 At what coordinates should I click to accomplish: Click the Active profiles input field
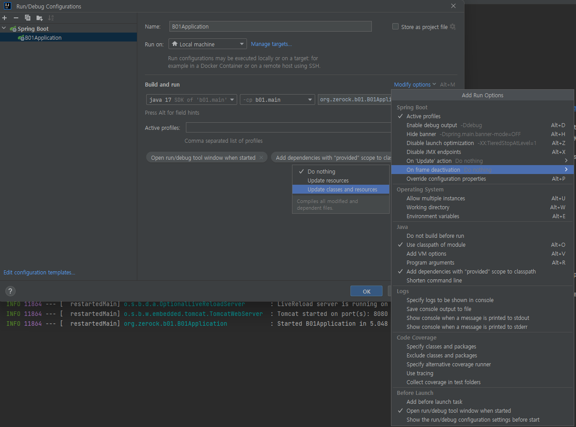pos(288,128)
